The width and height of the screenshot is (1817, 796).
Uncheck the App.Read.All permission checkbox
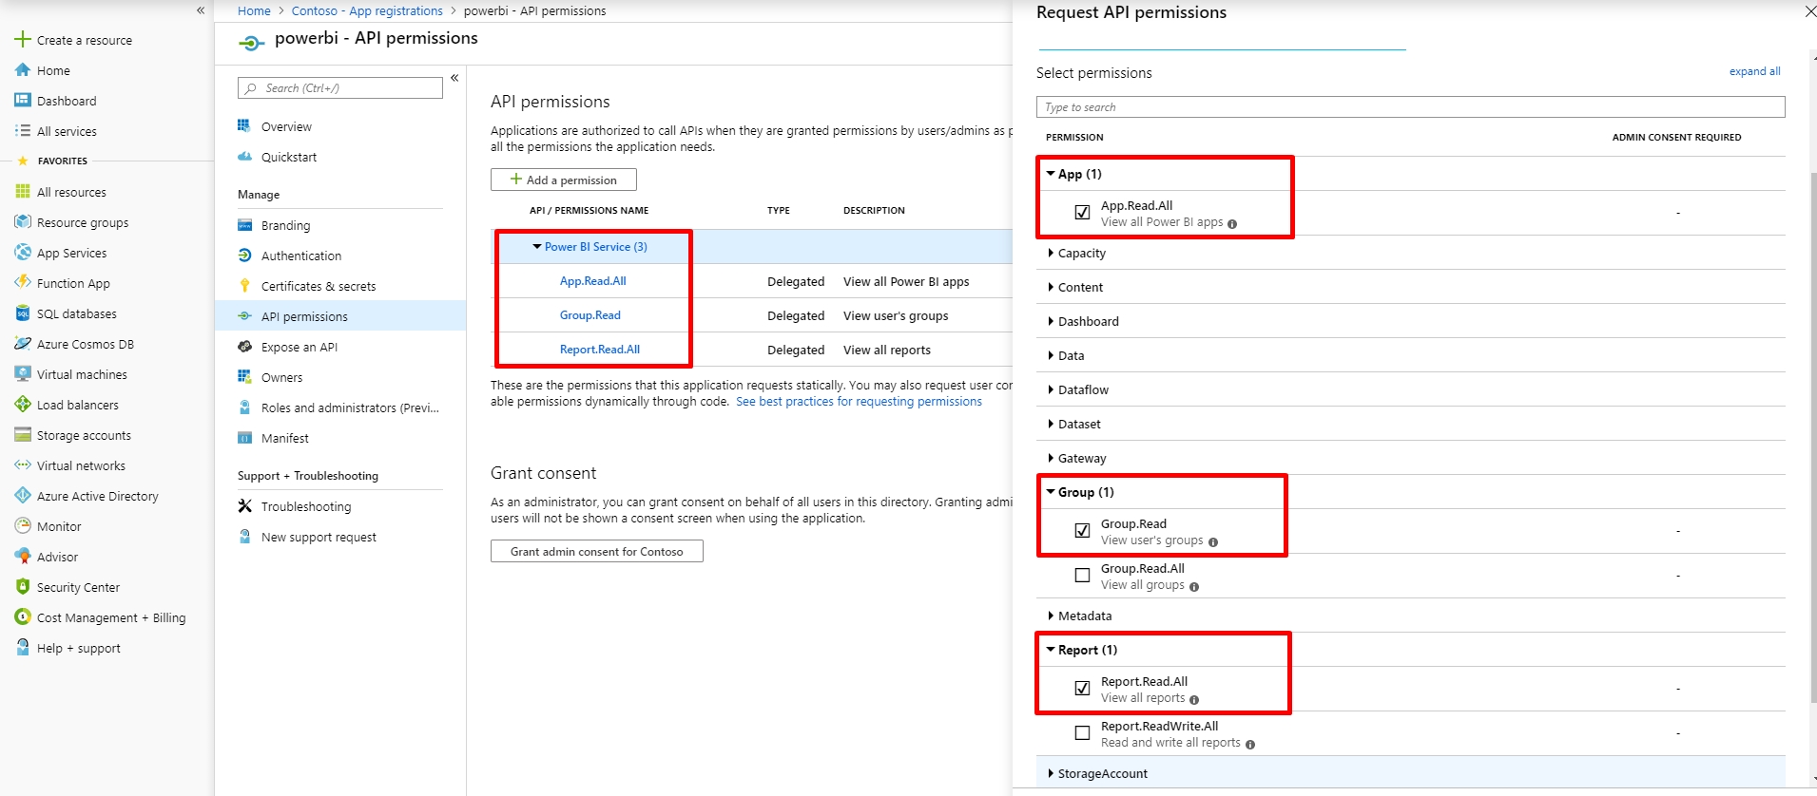1082,213
